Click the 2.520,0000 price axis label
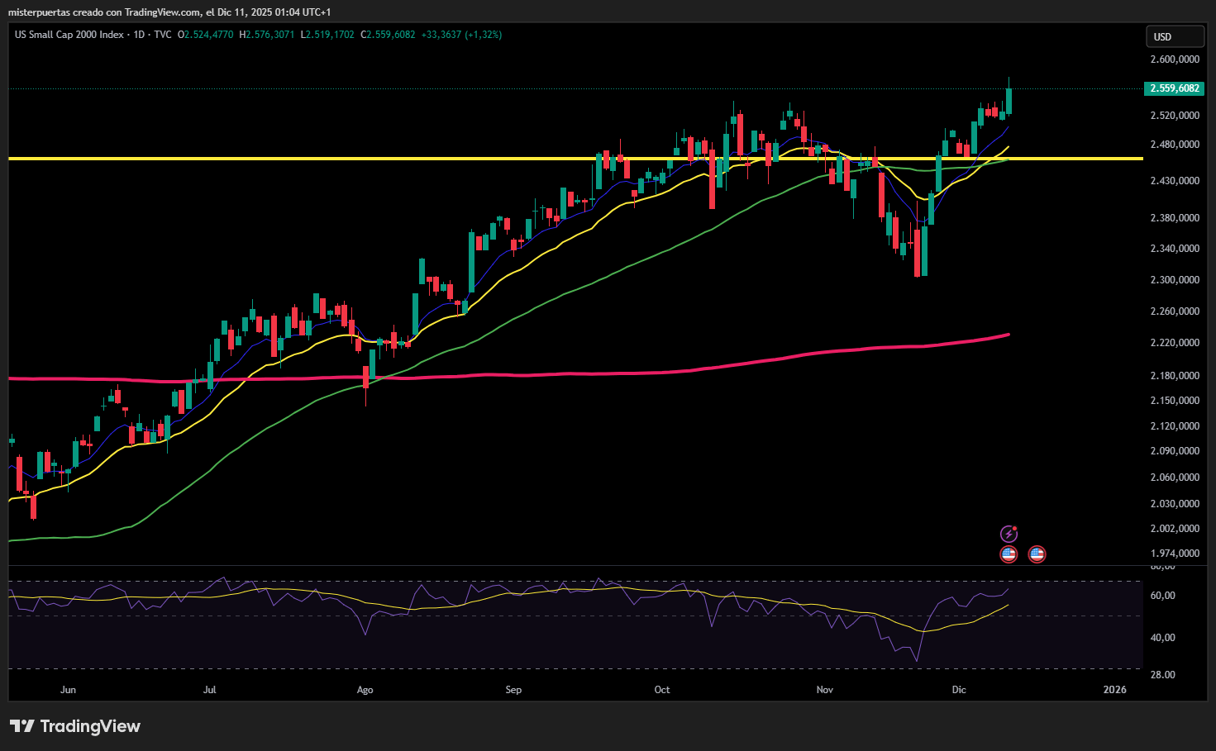The image size is (1216, 751). (1175, 116)
